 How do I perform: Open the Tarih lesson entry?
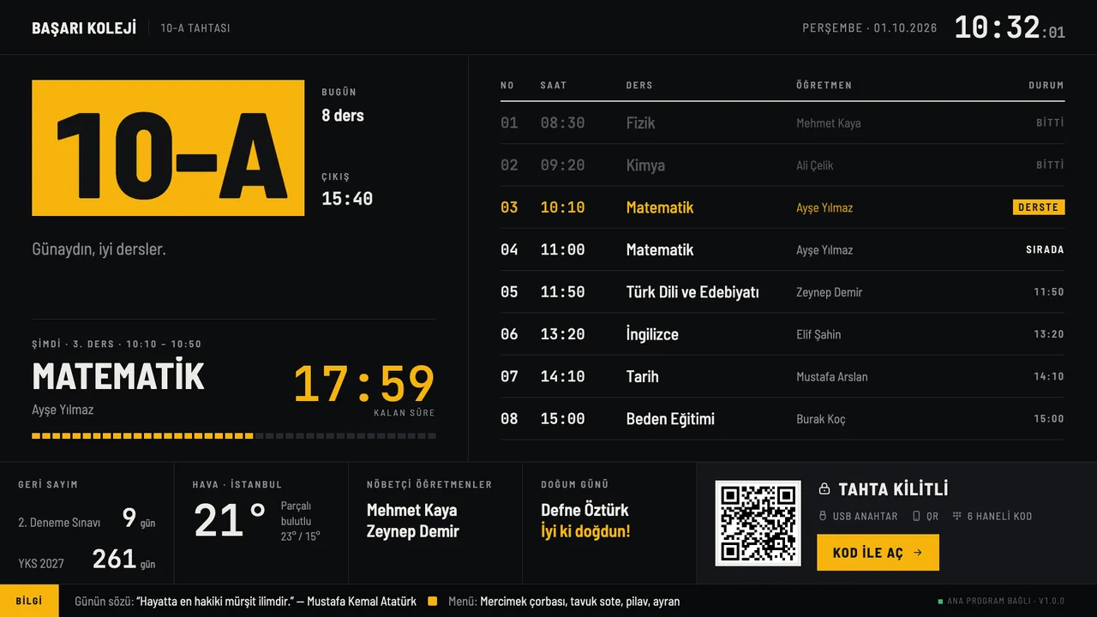pos(643,376)
